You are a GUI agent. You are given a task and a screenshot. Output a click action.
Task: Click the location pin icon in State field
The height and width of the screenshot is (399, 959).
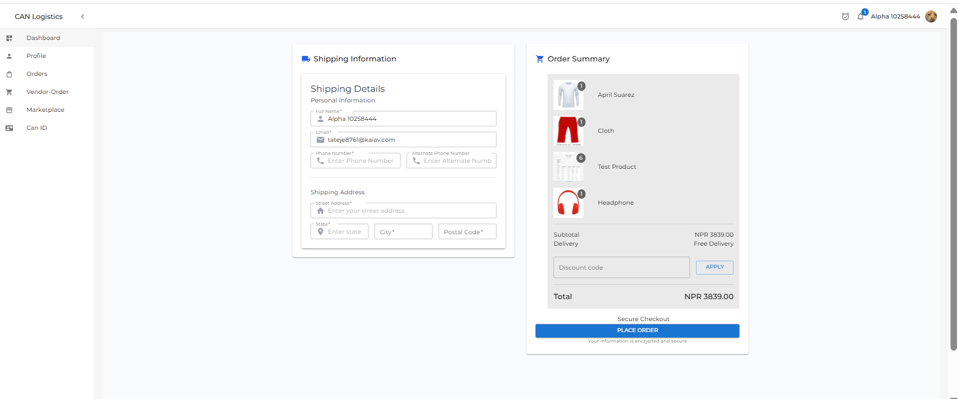point(320,232)
